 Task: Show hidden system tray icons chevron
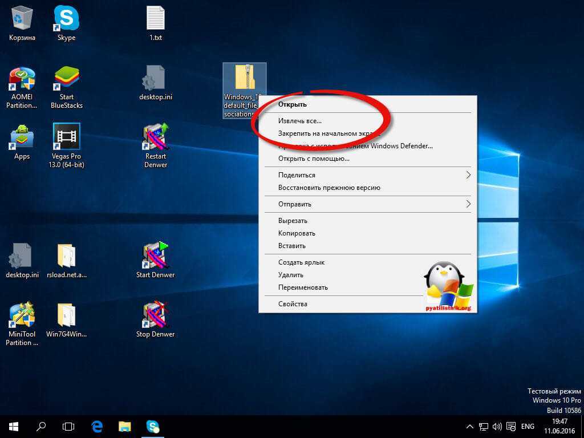pos(470,426)
